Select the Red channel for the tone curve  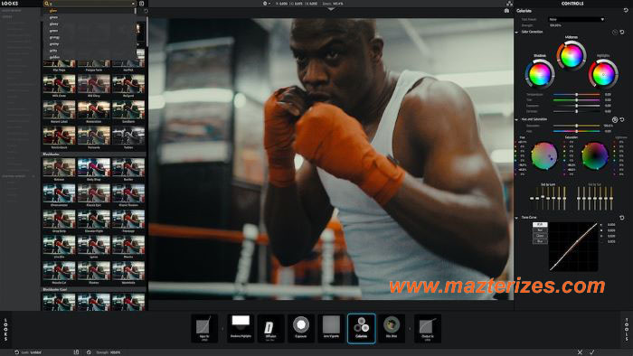coord(540,230)
